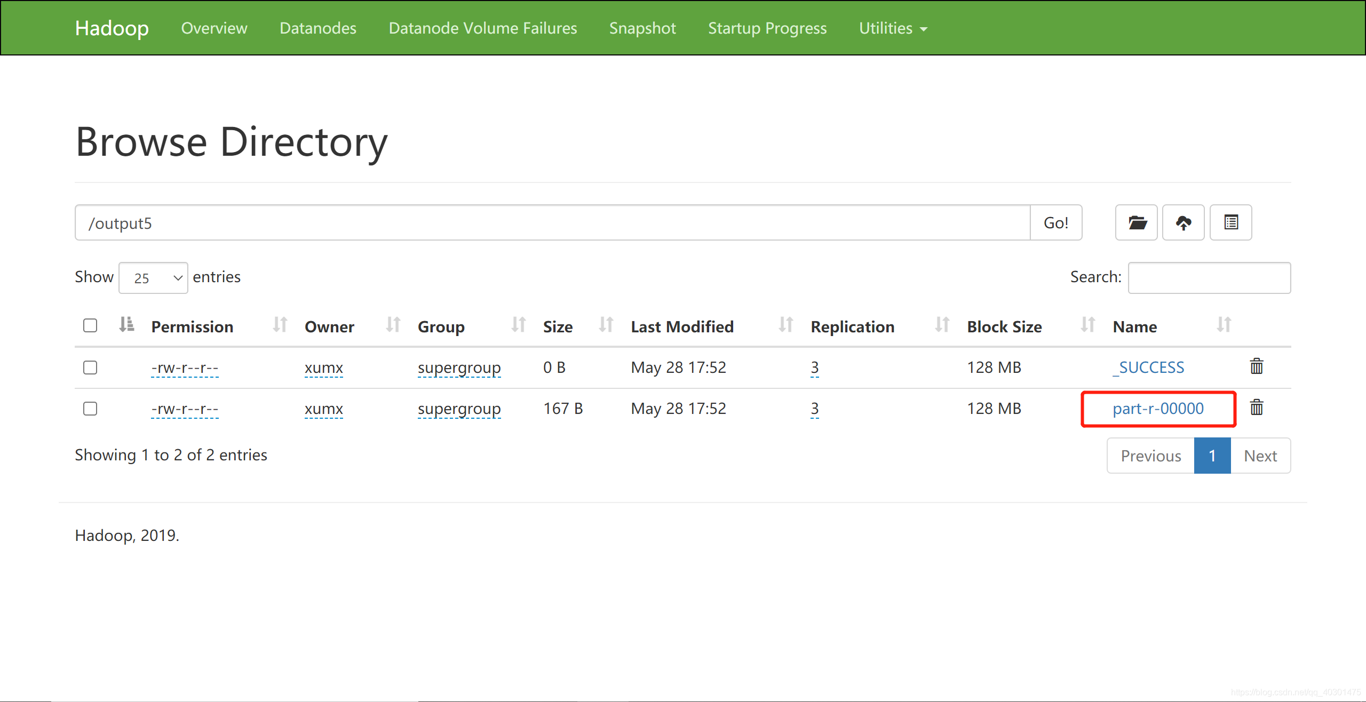Image resolution: width=1366 pixels, height=702 pixels.
Task: Go to Datanodes tab
Action: [317, 28]
